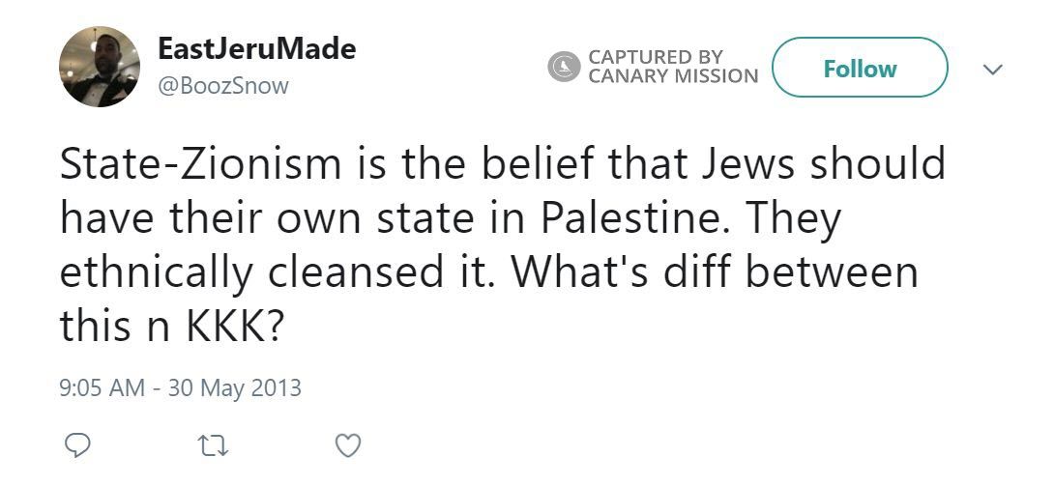The width and height of the screenshot is (1054, 486).
Task: Open the EastJeruMade display name link
Action: 255,50
